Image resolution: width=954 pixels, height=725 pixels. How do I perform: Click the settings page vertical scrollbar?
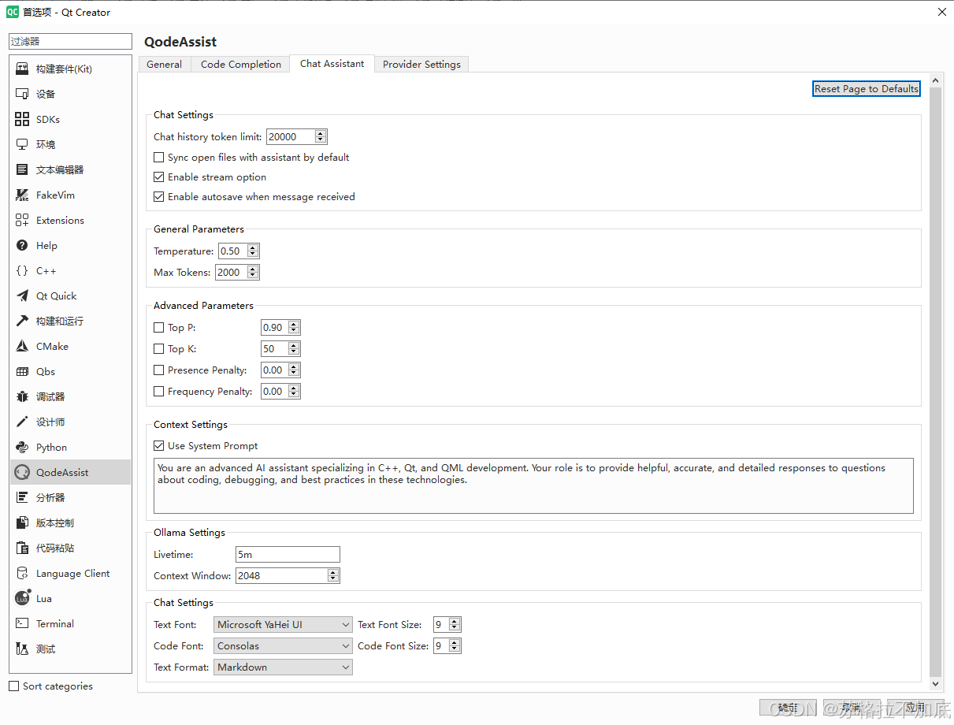point(936,378)
